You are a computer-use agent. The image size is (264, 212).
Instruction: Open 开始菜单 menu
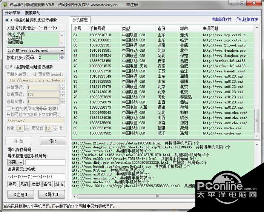[x=12, y=13]
